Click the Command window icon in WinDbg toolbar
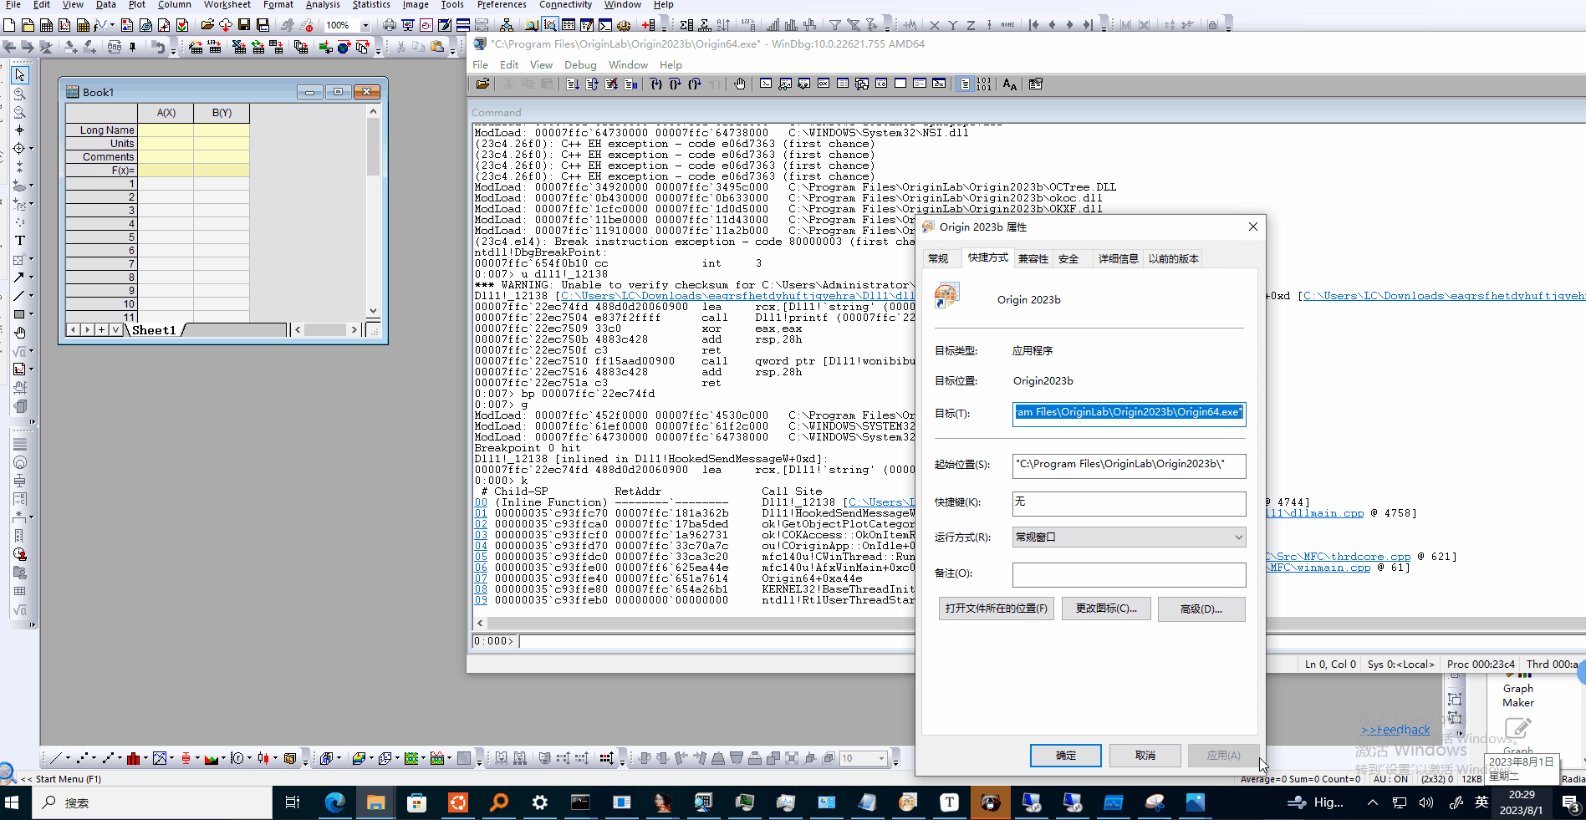Image resolution: width=1586 pixels, height=820 pixels. point(766,84)
